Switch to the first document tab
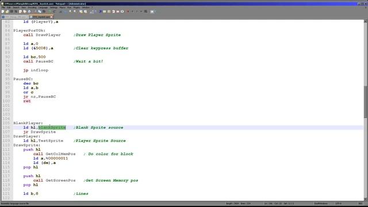Image resolution: width=368 pixels, height=207 pixels. (x=15, y=17)
